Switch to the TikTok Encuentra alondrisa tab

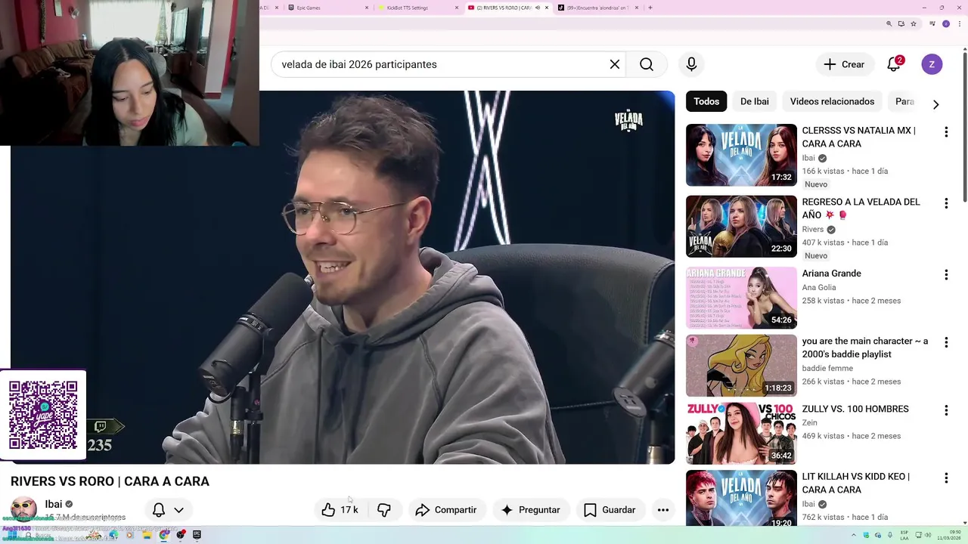coord(597,8)
